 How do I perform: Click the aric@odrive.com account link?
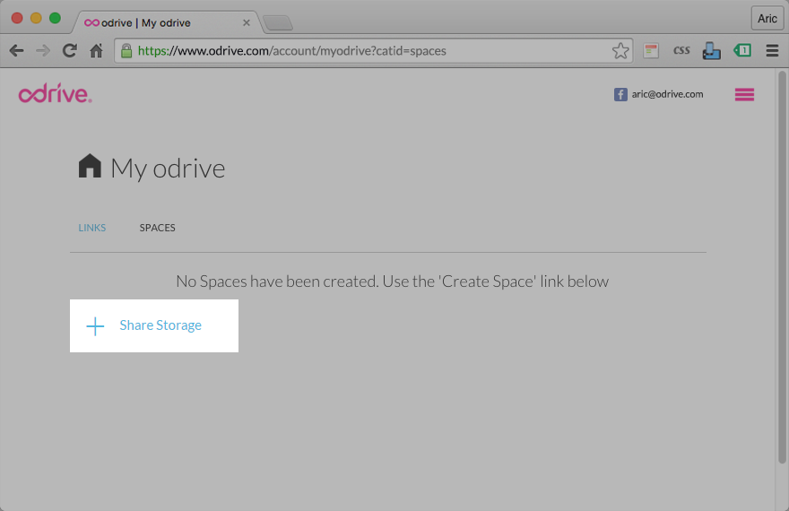[667, 94]
